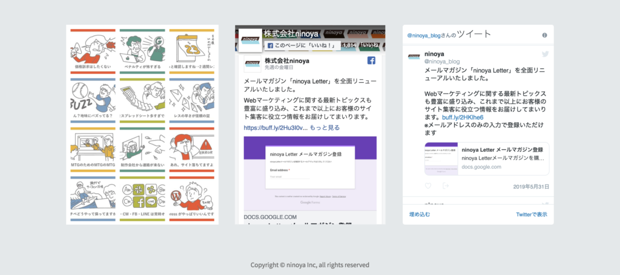Click the tweet date 2019年5月31日
The width and height of the screenshot is (620, 275).
530,186
